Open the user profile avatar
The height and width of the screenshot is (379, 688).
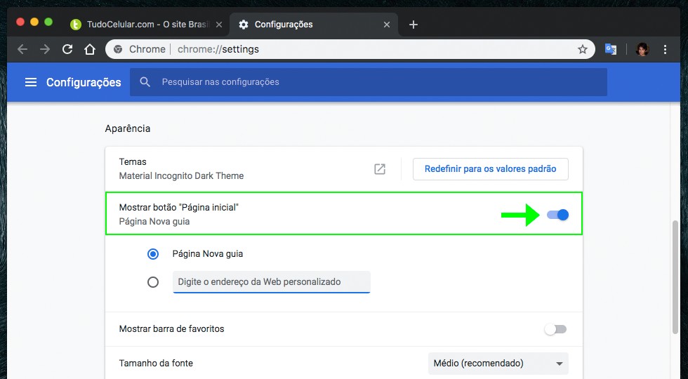(x=642, y=49)
